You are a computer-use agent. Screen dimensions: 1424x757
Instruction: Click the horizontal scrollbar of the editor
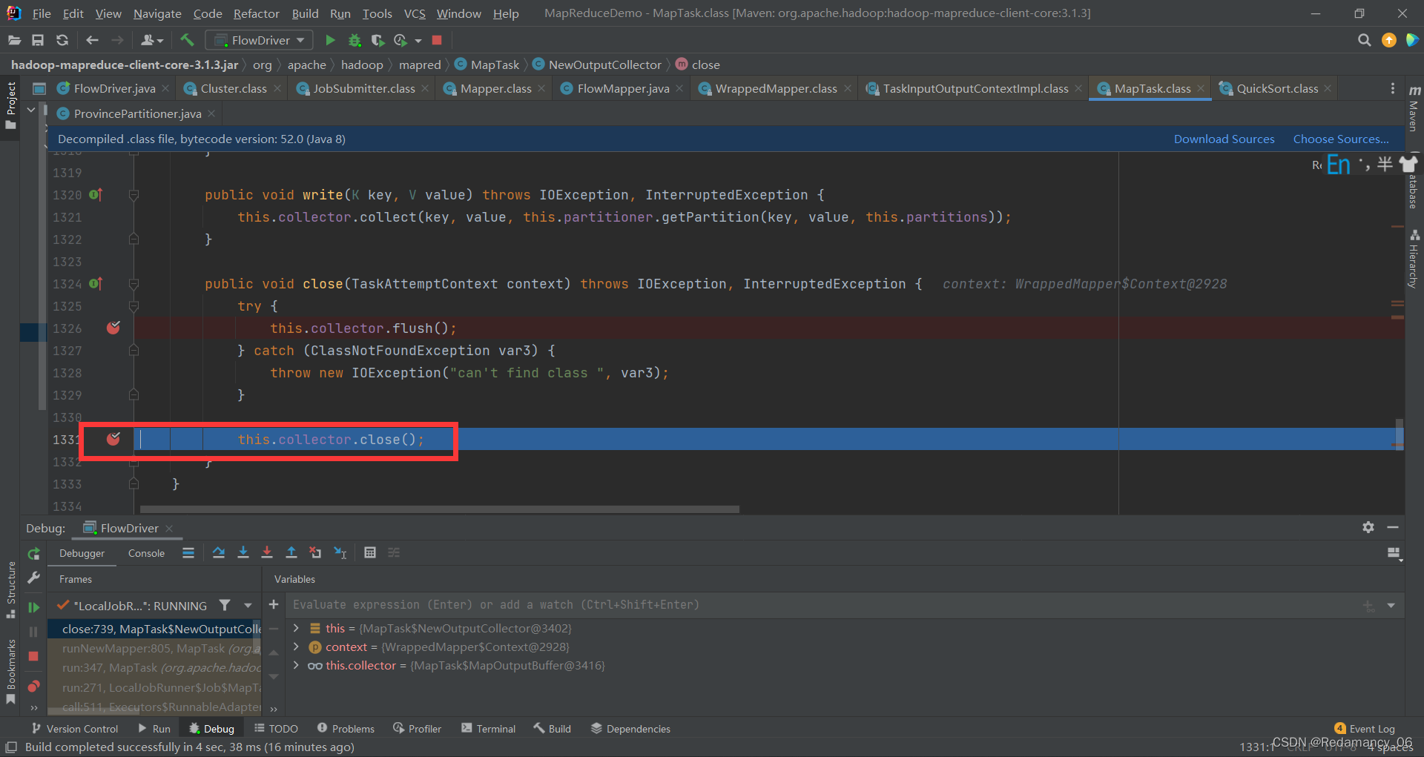point(440,509)
